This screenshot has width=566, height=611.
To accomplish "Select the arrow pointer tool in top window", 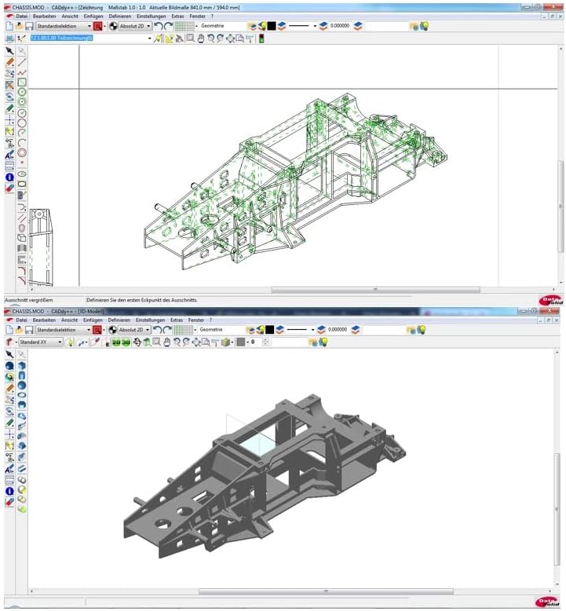I will click(9, 50).
